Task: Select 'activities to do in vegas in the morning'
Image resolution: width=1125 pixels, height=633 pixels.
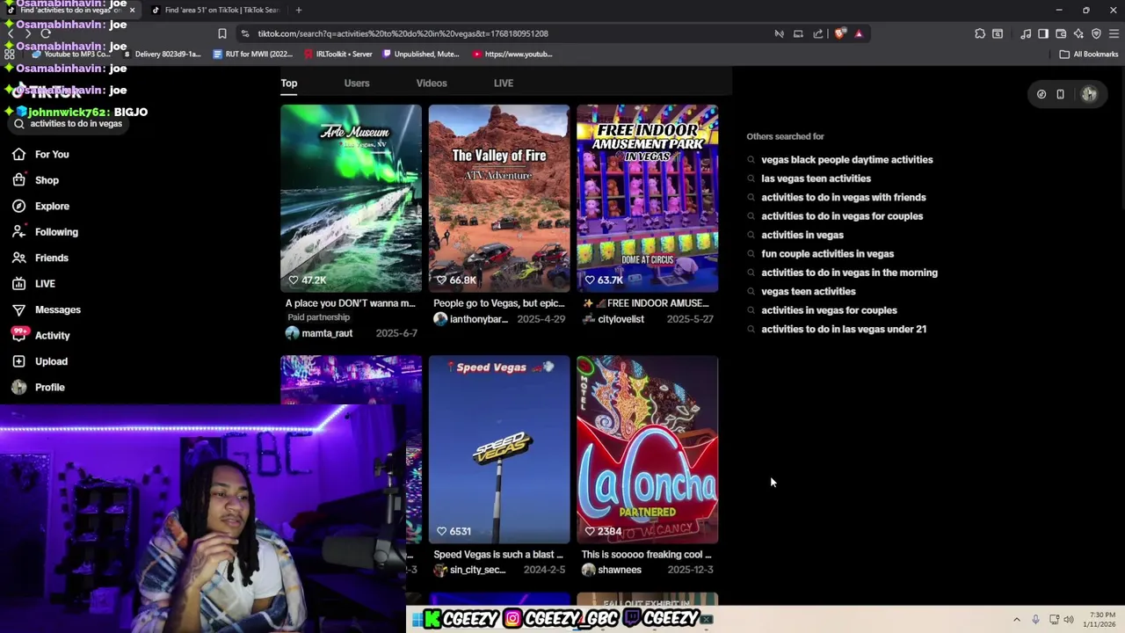Action: (849, 273)
